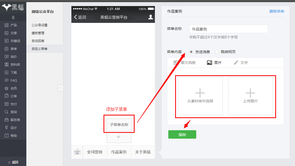Collapse the sidebar with the three-bar handle

[x=13, y=17]
